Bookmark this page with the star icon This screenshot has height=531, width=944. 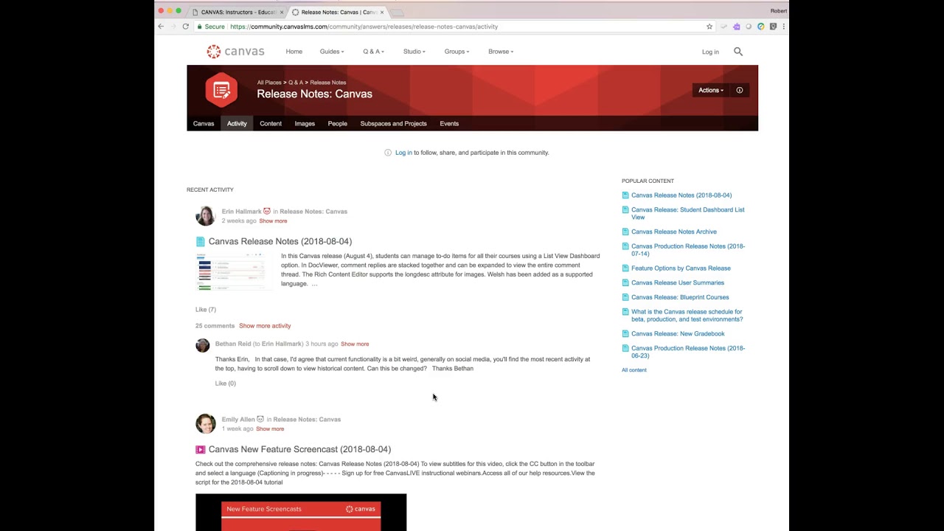coord(709,27)
